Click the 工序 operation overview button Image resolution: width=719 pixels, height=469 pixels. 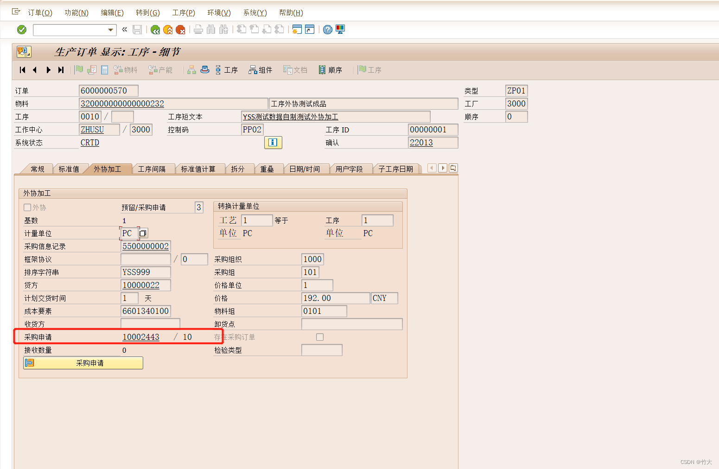(x=226, y=70)
